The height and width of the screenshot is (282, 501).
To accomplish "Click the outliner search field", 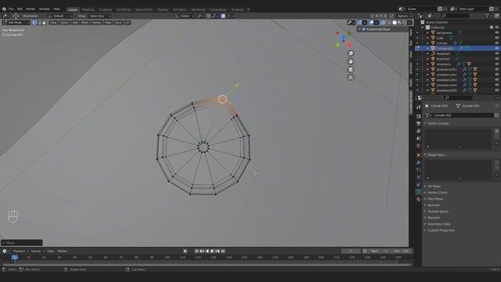I will point(455,16).
